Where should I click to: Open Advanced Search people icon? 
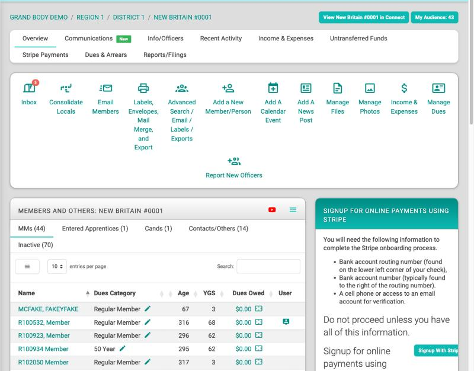(182, 88)
